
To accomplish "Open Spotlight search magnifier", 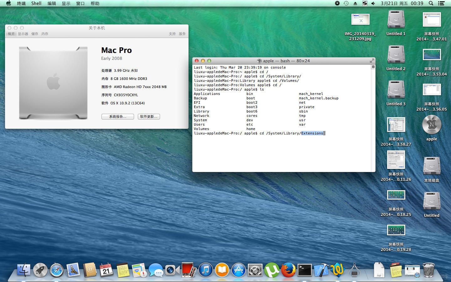I will [x=431, y=3].
